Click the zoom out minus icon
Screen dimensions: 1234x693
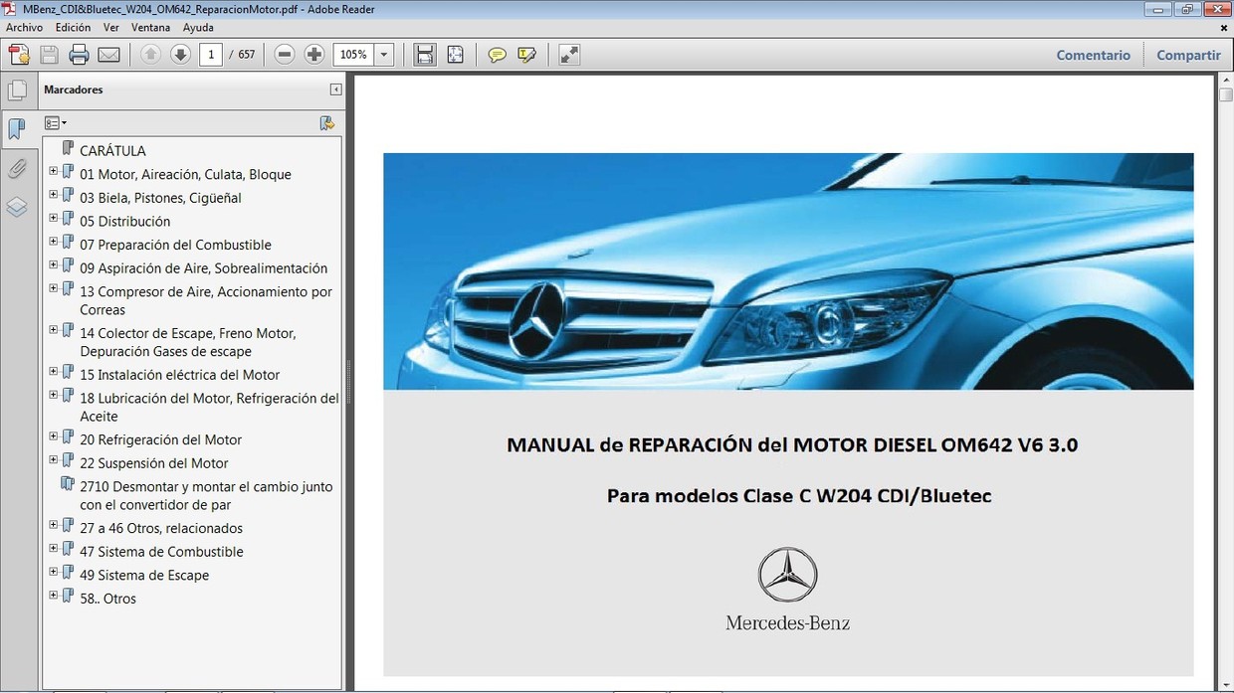coord(285,54)
